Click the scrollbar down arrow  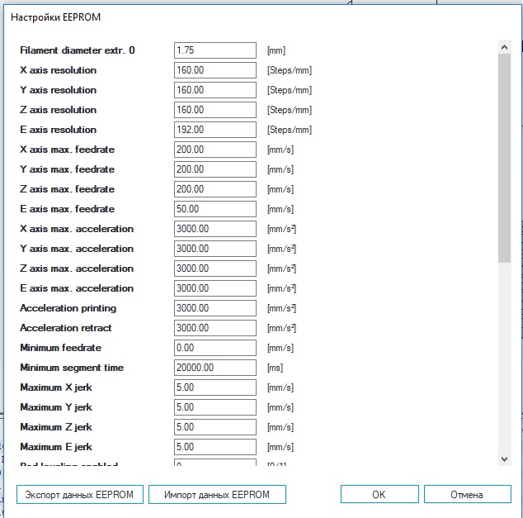tap(504, 459)
